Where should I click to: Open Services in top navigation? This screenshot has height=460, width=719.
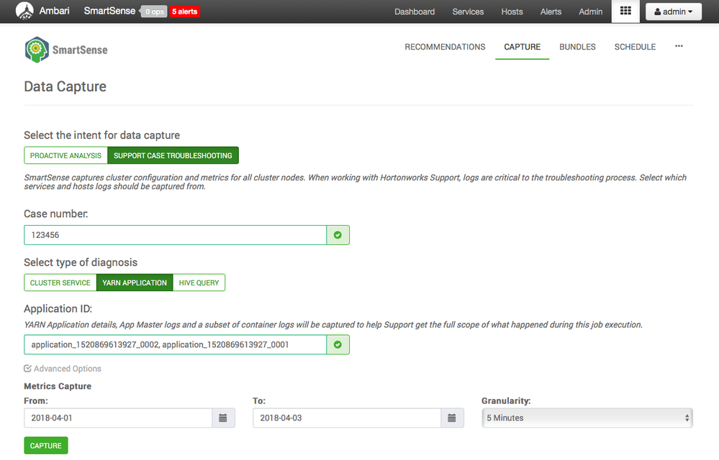[468, 12]
